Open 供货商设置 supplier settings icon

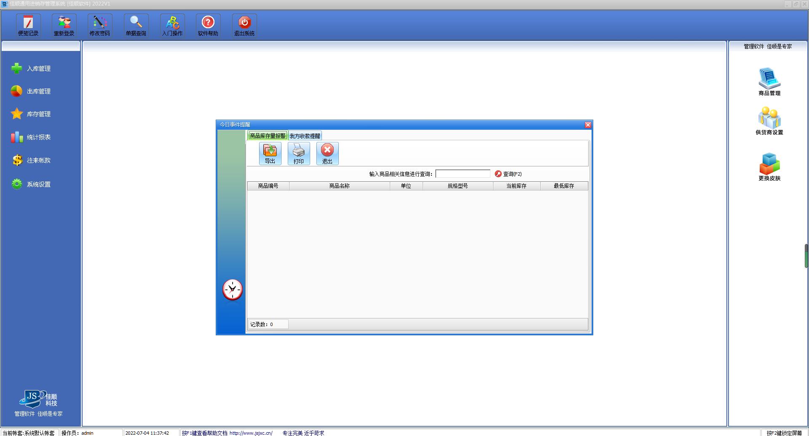[x=769, y=122]
